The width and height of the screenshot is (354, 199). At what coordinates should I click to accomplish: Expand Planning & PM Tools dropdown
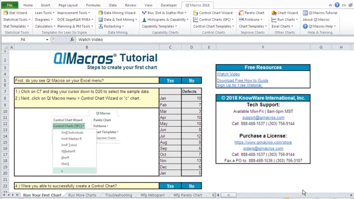click(75, 27)
